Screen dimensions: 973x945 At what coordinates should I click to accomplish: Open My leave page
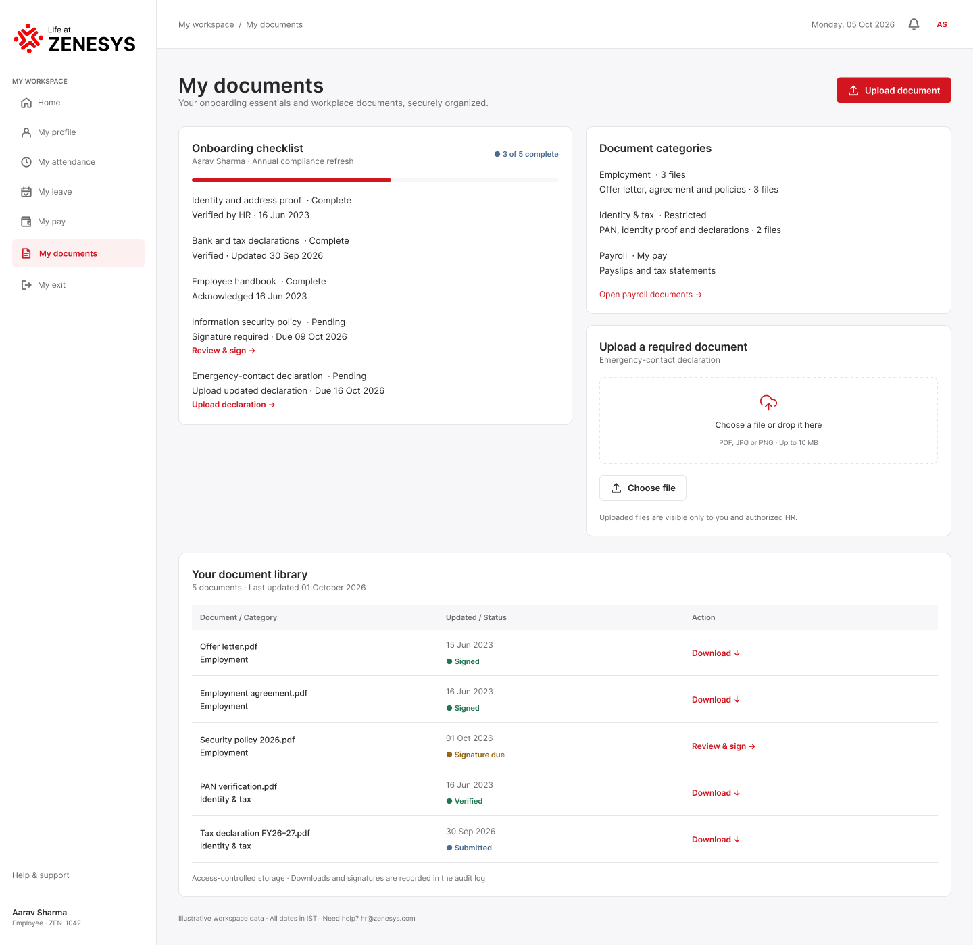[x=78, y=192]
